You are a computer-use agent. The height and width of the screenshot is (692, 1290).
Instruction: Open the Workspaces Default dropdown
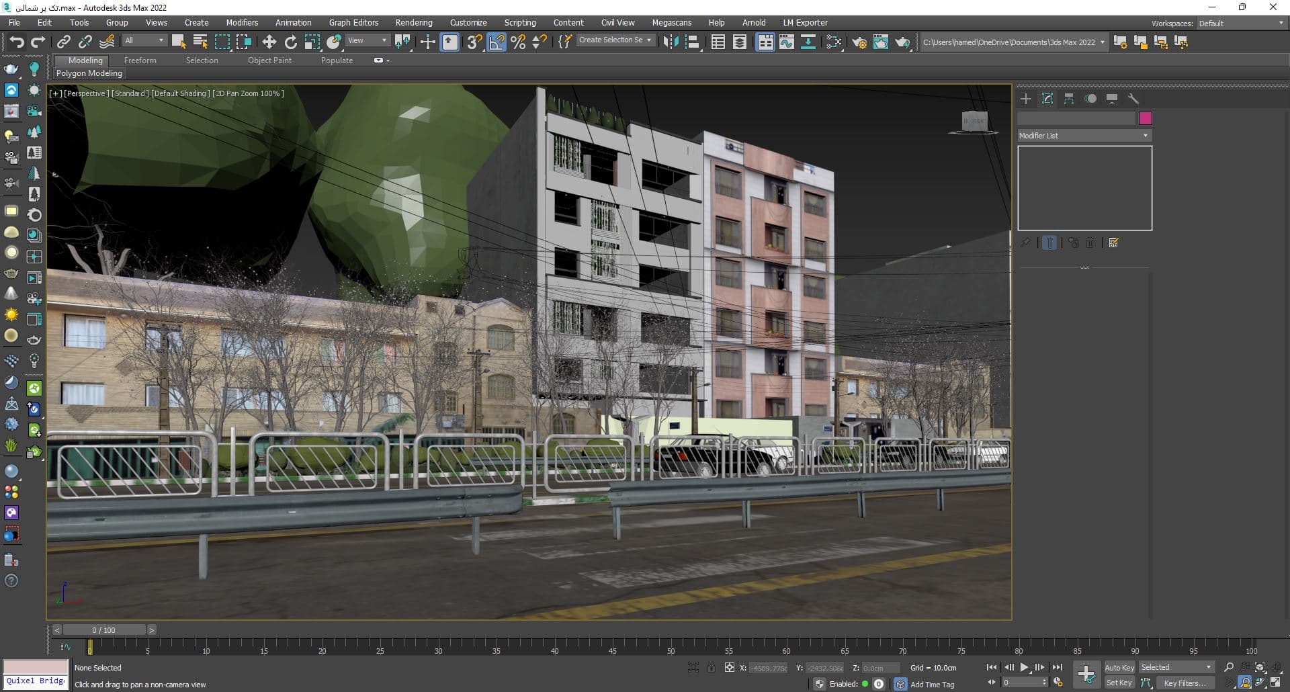click(1241, 24)
